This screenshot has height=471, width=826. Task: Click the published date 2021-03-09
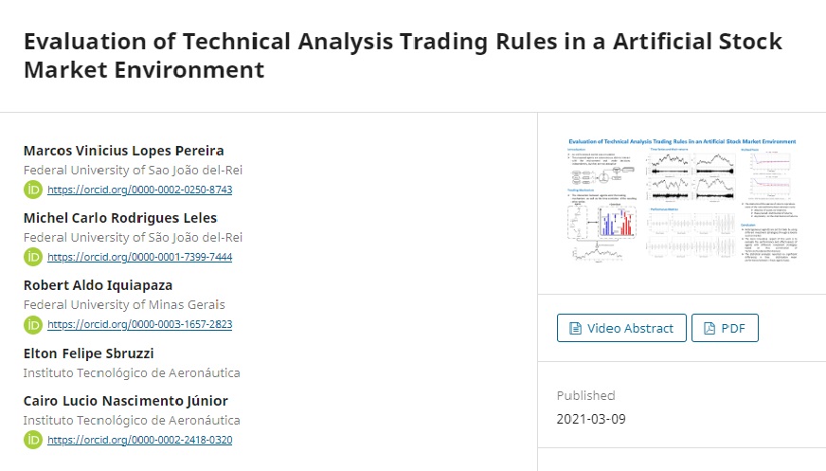[591, 419]
